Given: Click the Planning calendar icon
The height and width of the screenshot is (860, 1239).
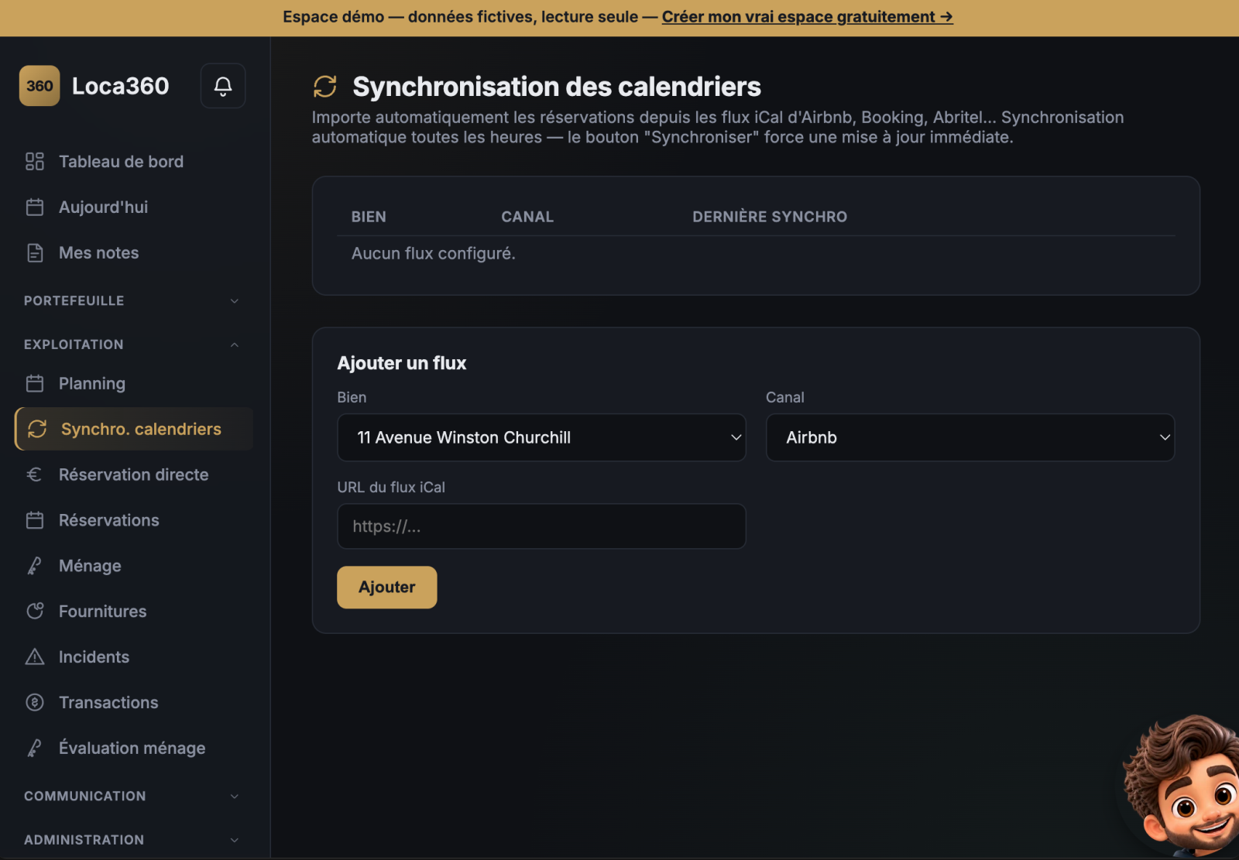Looking at the screenshot, I should tap(35, 383).
